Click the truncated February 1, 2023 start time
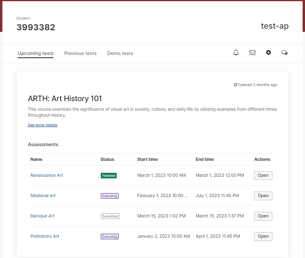The width and height of the screenshot is (305, 258). click(x=162, y=195)
